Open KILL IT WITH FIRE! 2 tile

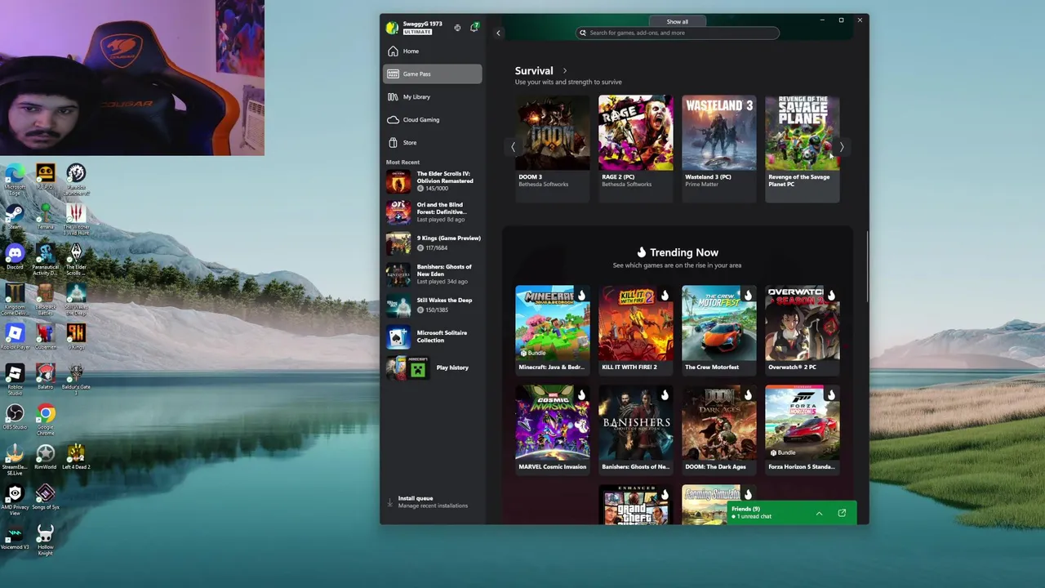635,329
